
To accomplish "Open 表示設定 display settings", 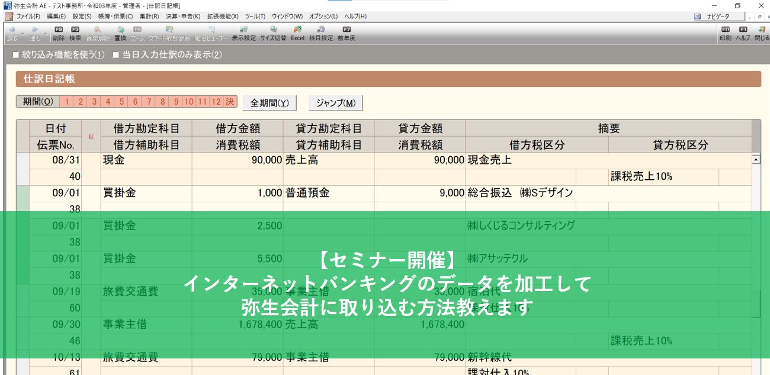I will click(x=243, y=33).
